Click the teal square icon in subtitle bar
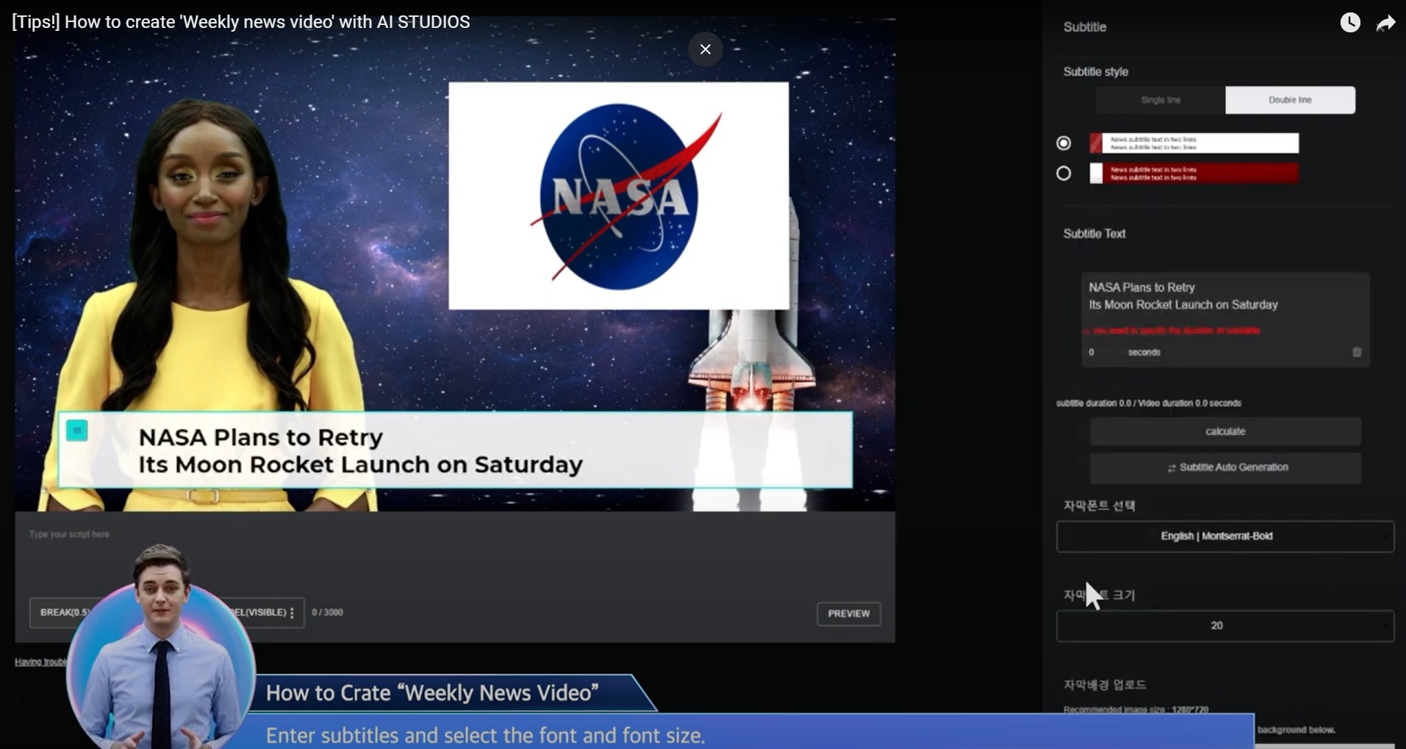Image resolution: width=1406 pixels, height=749 pixels. (x=77, y=431)
